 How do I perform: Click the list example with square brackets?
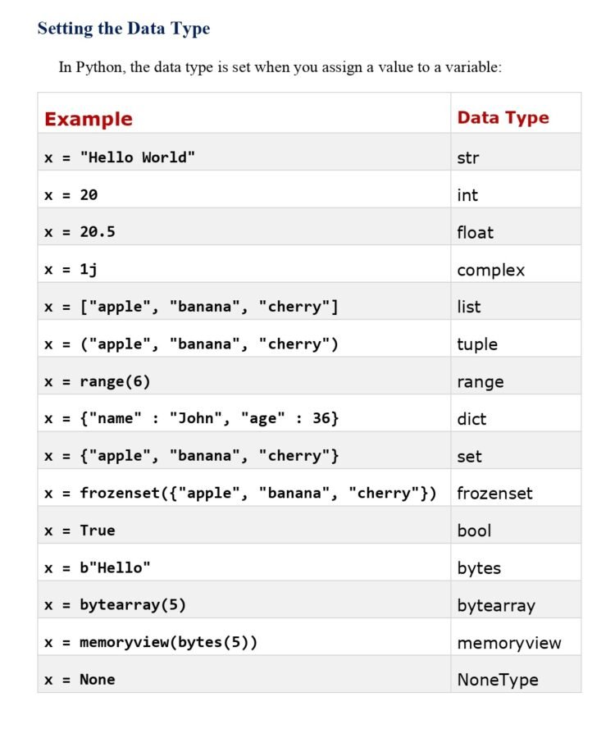click(191, 307)
